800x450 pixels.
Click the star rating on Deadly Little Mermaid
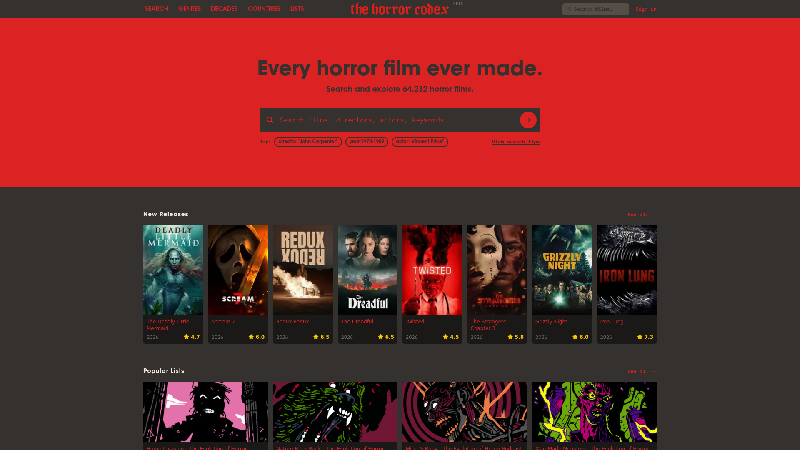(192, 337)
